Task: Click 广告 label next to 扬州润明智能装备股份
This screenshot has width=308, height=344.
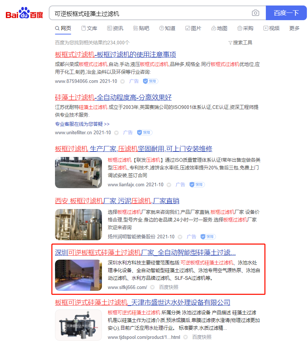Action: [191, 237]
